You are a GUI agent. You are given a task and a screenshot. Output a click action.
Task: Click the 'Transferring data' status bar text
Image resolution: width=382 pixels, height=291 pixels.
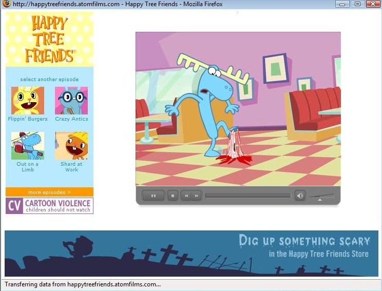click(x=83, y=284)
